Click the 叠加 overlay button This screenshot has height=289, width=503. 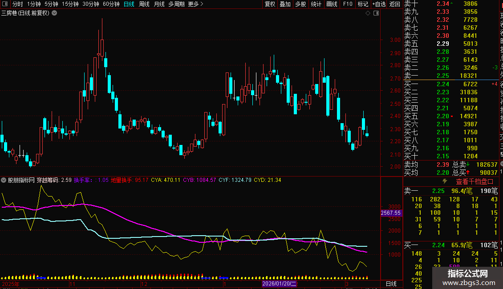coord(285,4)
